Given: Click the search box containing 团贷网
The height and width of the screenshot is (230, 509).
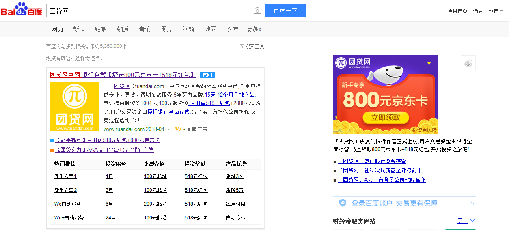Looking at the screenshot, I should 156,11.
